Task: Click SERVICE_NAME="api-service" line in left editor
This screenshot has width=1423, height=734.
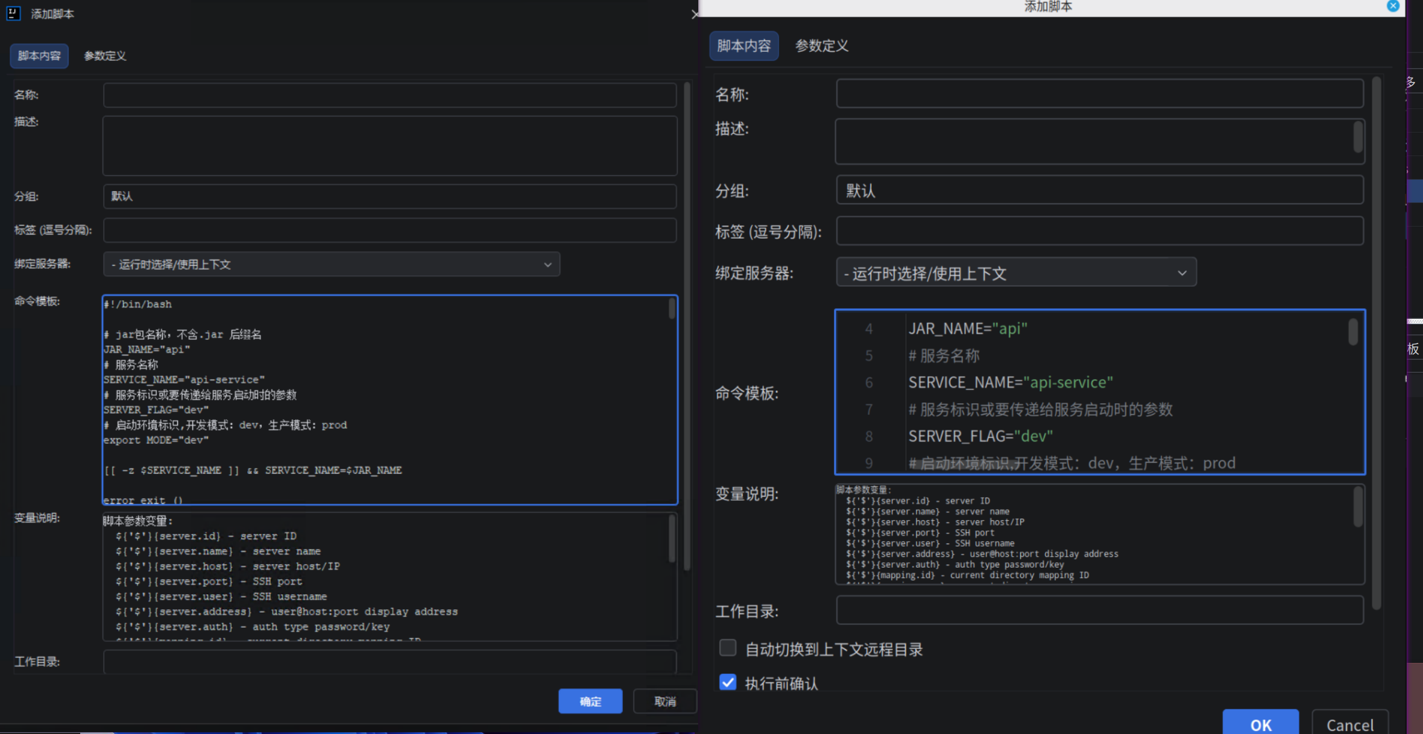Action: click(184, 380)
